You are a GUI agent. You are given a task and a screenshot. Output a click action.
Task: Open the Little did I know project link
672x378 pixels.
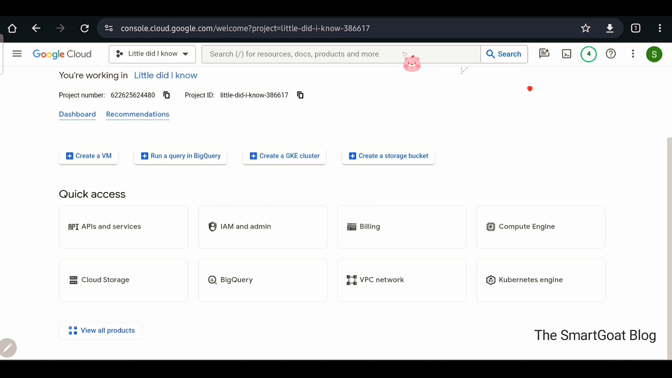coord(165,75)
